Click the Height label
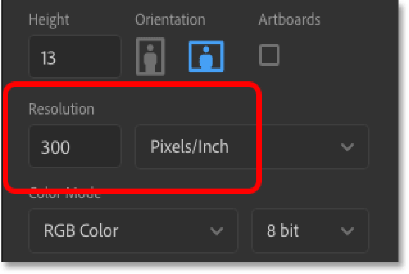 click(49, 20)
